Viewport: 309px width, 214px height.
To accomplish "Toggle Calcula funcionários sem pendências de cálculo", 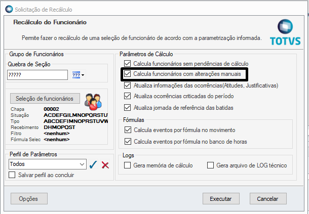I will click(x=127, y=63).
